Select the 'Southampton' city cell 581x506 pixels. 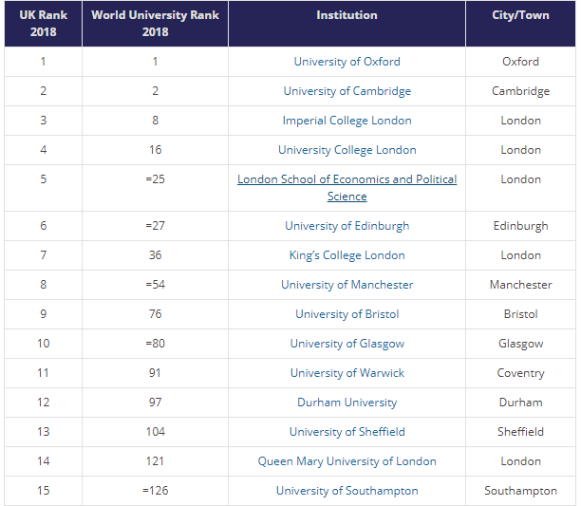tap(520, 491)
